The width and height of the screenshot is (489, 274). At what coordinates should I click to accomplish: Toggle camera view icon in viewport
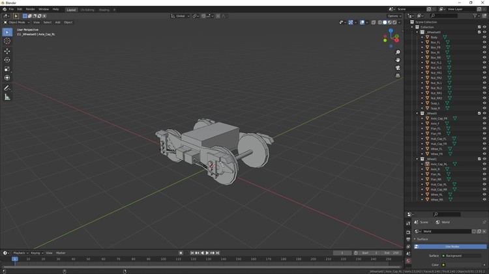click(398, 68)
